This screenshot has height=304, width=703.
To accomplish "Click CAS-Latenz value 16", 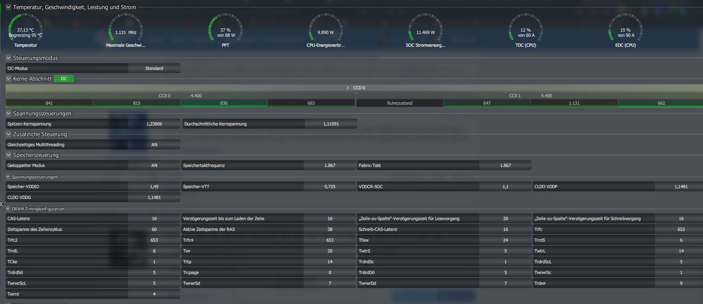I will [154, 219].
